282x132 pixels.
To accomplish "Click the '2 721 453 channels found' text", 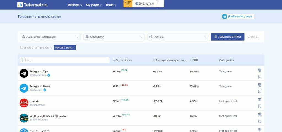I will (x=36, y=48).
